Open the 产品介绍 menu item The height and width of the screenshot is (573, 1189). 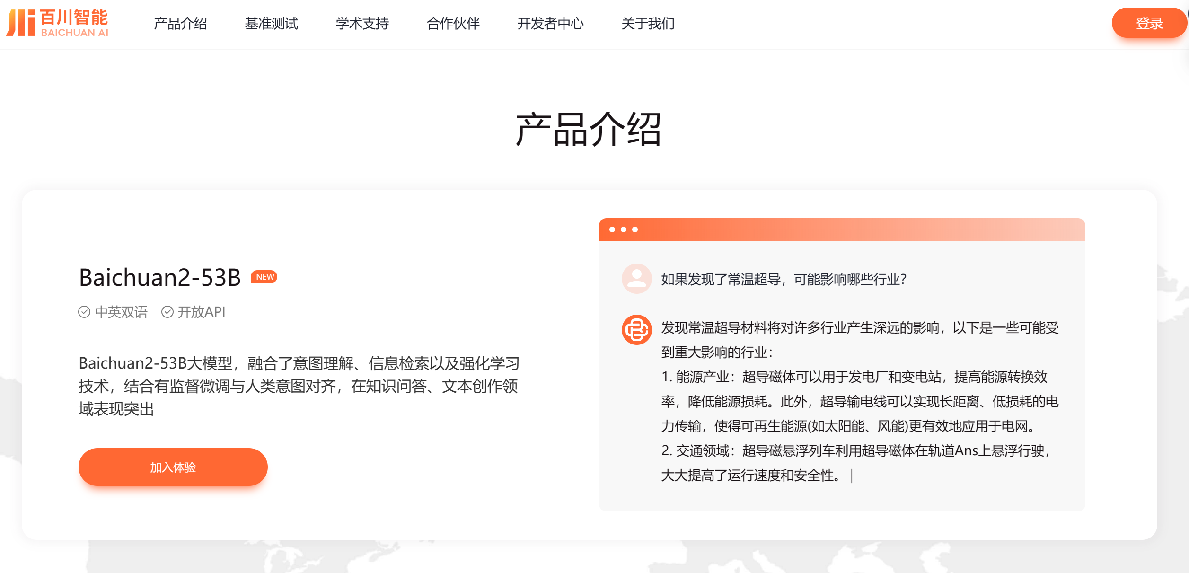click(180, 24)
